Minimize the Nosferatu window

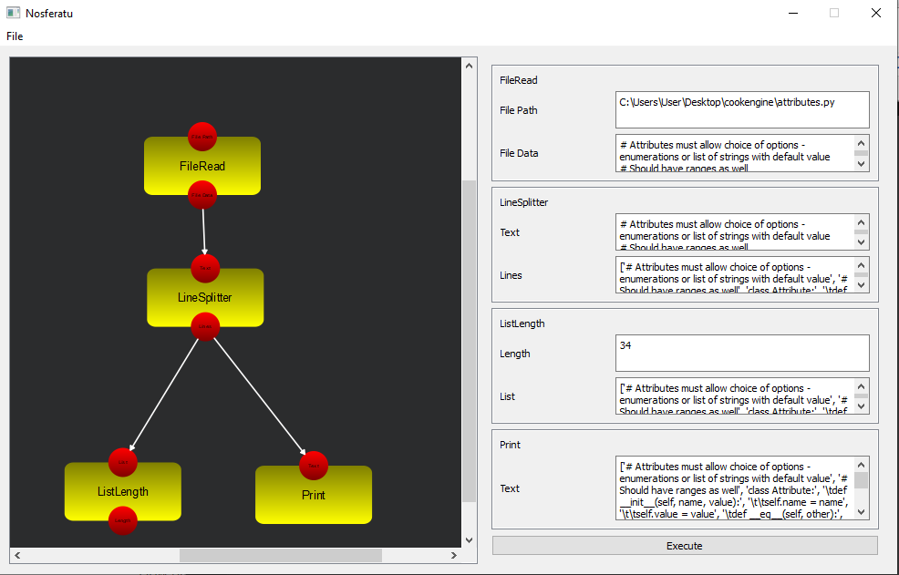tap(793, 13)
